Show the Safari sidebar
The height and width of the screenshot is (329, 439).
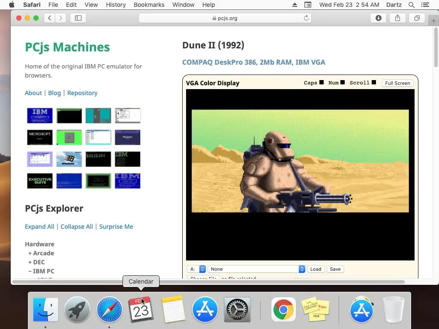(x=78, y=18)
